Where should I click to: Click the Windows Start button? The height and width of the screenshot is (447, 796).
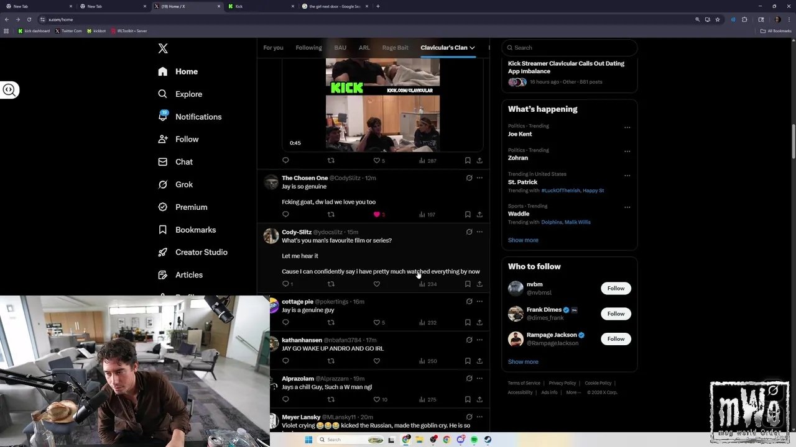308,440
